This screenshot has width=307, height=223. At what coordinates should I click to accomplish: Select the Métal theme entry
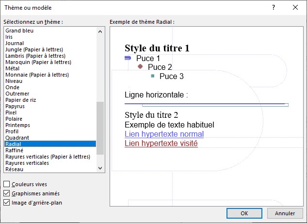[x=13, y=68]
